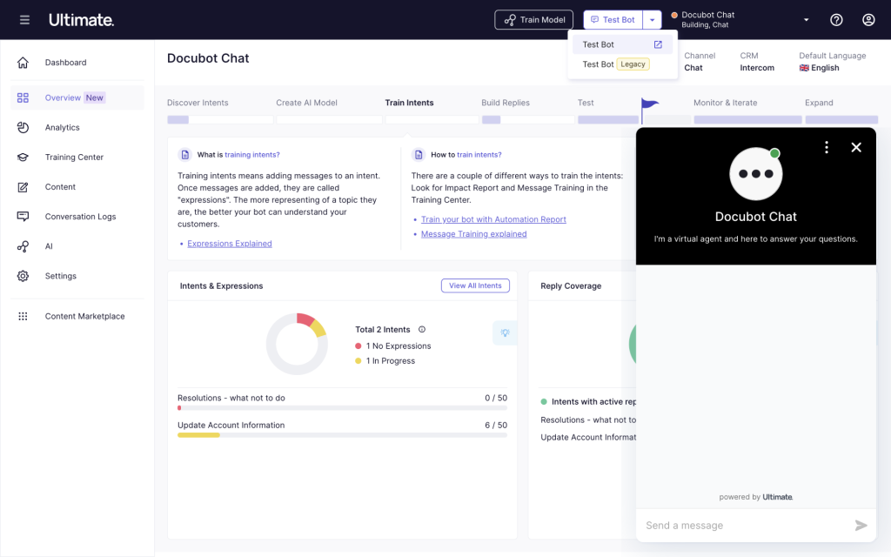
Task: Click the '0 / 50' expression count
Action: click(495, 398)
